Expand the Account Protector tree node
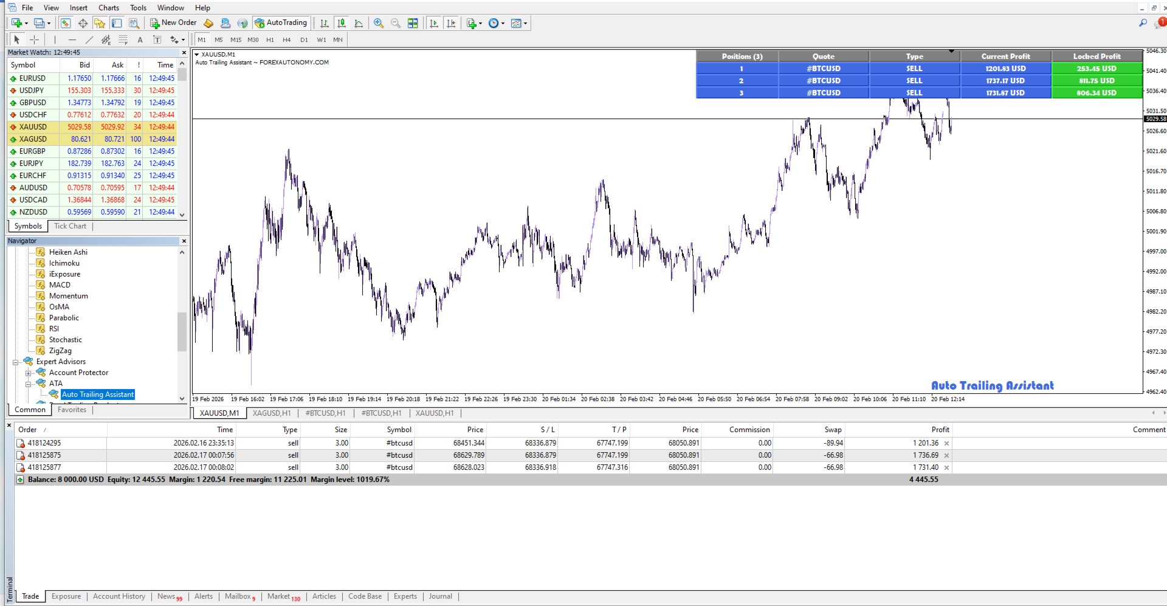 (28, 373)
